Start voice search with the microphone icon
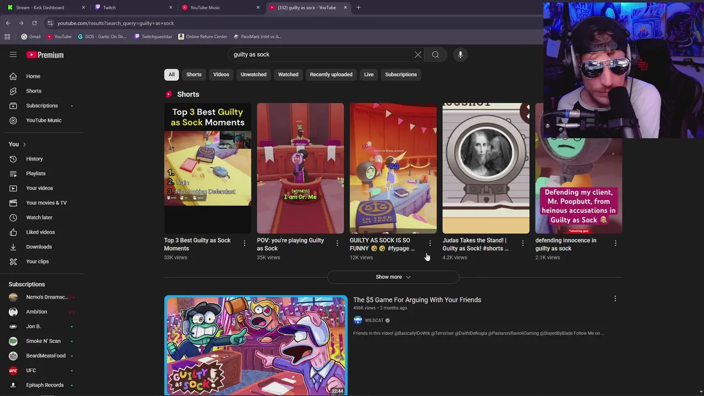The width and height of the screenshot is (704, 396). pyautogui.click(x=460, y=54)
